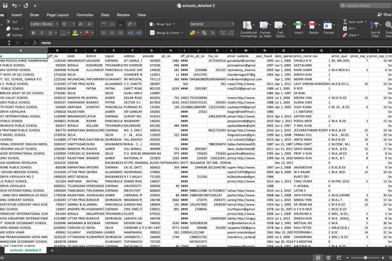Switch to the Review tab

click(x=124, y=15)
